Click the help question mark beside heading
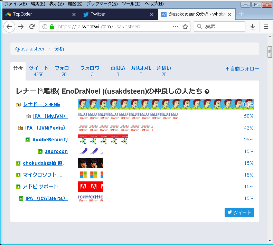This screenshot has width=273, height=245. (207, 92)
